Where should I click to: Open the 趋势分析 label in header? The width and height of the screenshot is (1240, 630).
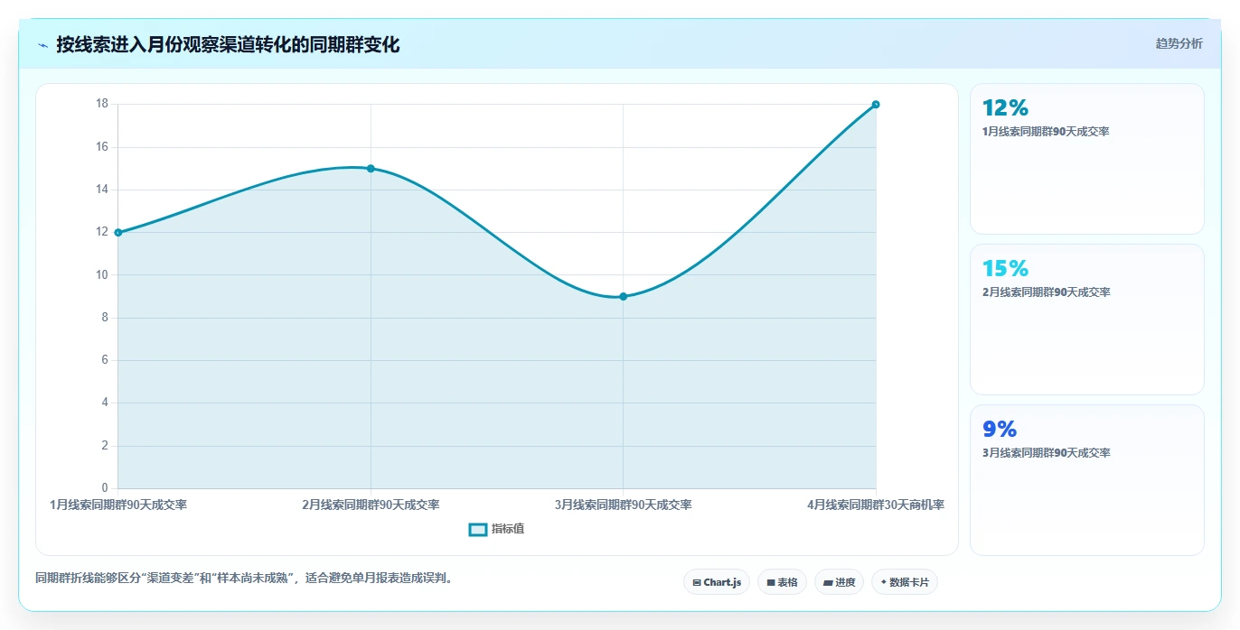click(1179, 43)
